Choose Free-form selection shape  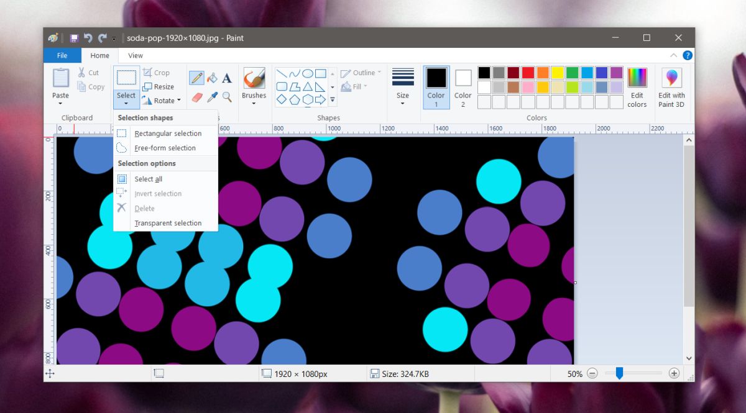[x=165, y=148]
